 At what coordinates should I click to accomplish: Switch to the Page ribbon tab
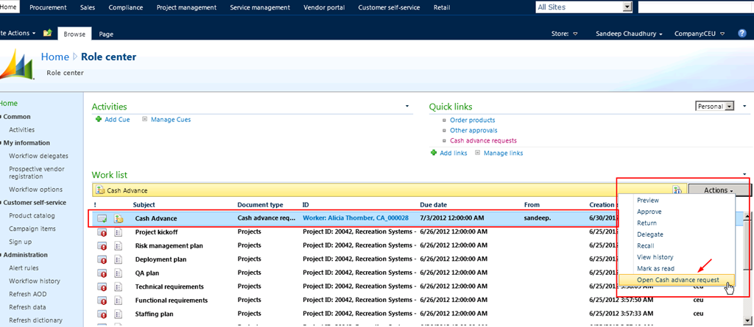point(106,34)
